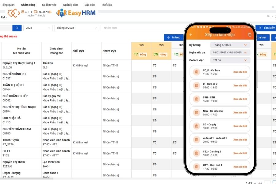The height and width of the screenshot is (184, 276).
Task: Open the Thiết lập menu
Action: click(107, 5)
